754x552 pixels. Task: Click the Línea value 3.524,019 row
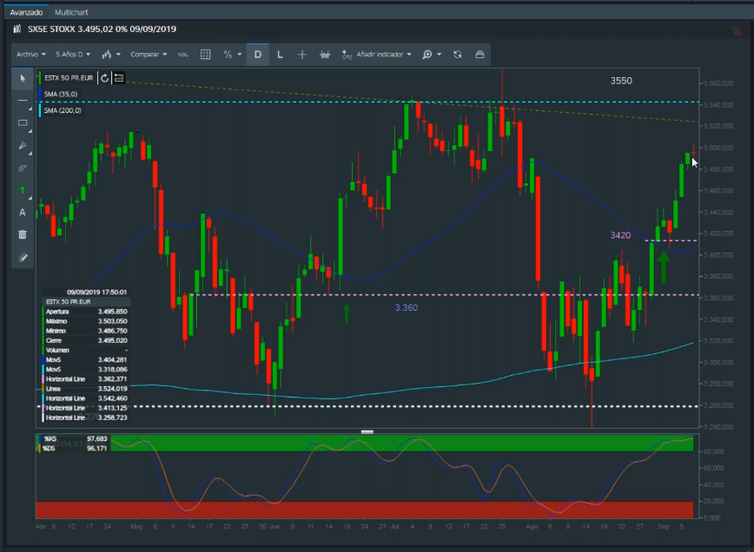86,389
